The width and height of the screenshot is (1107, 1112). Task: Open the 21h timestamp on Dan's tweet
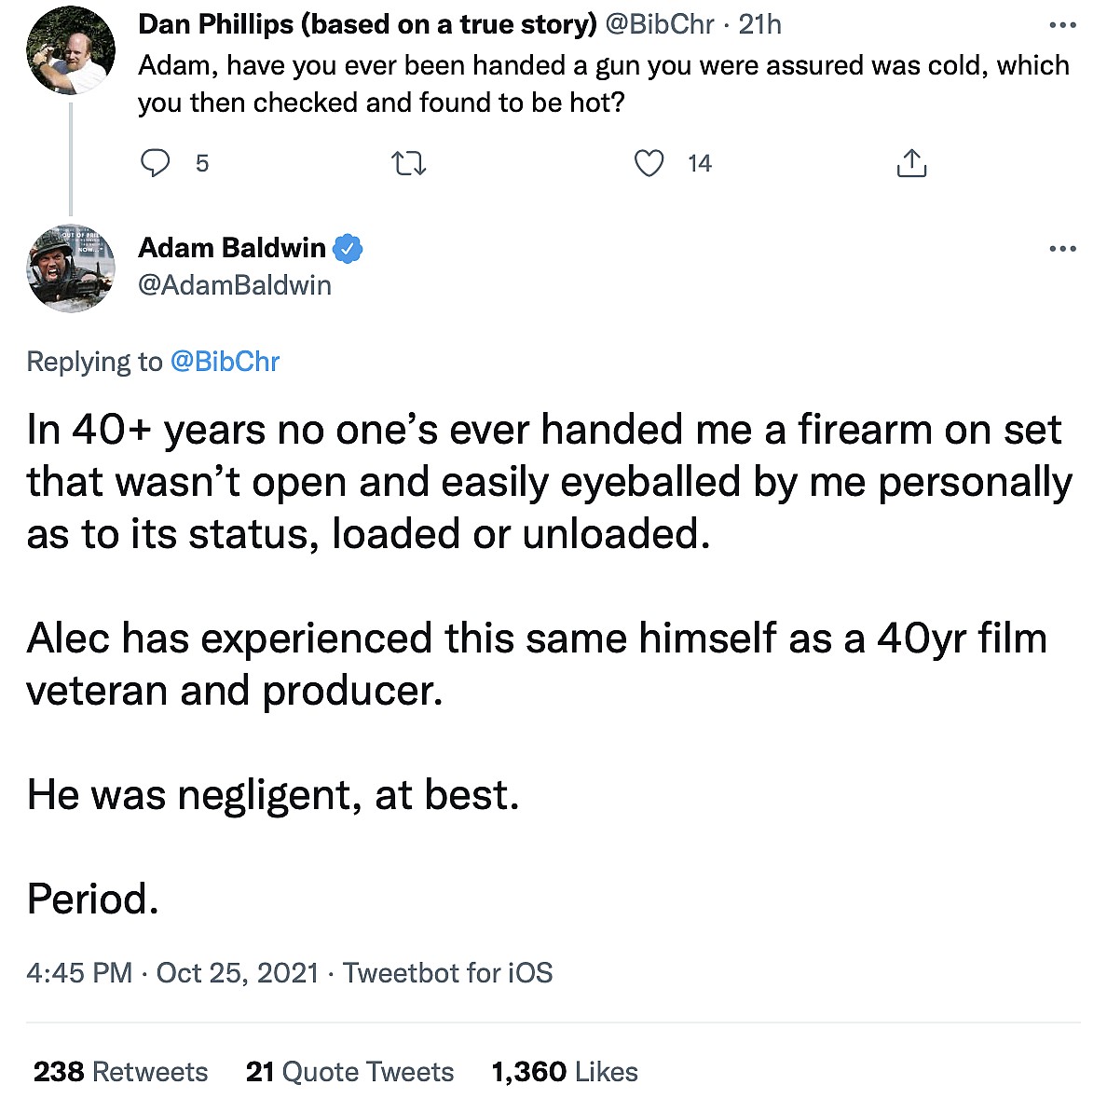coord(759,24)
